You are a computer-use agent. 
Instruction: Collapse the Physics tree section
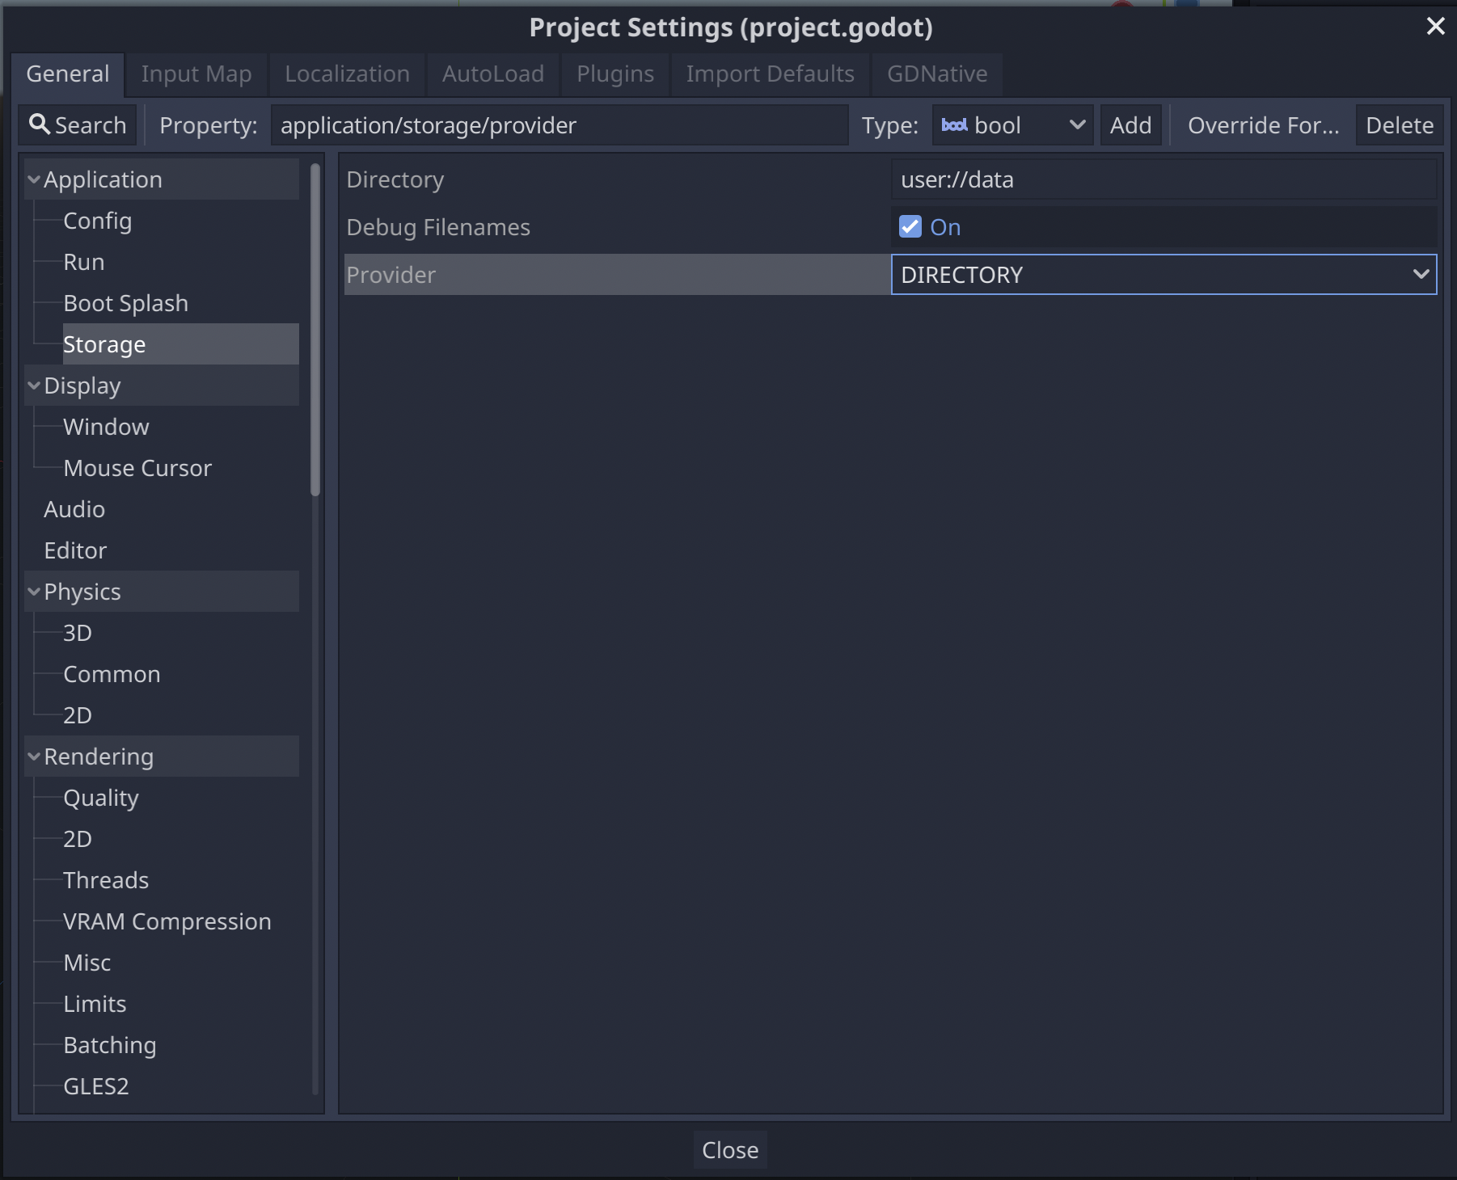34,592
